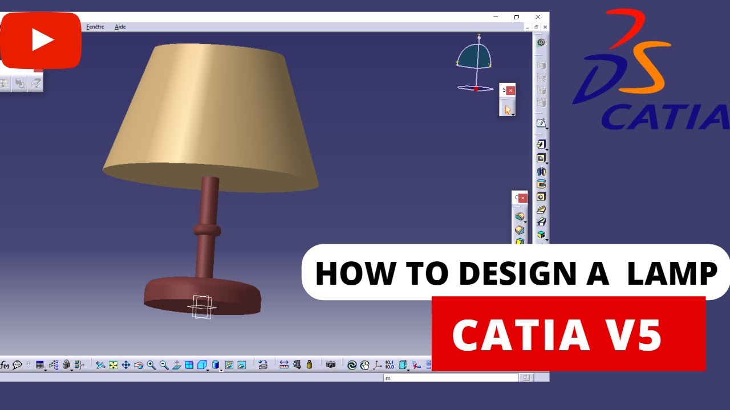The image size is (730, 410).
Task: Select the Pan arrows tool
Action: (x=125, y=365)
